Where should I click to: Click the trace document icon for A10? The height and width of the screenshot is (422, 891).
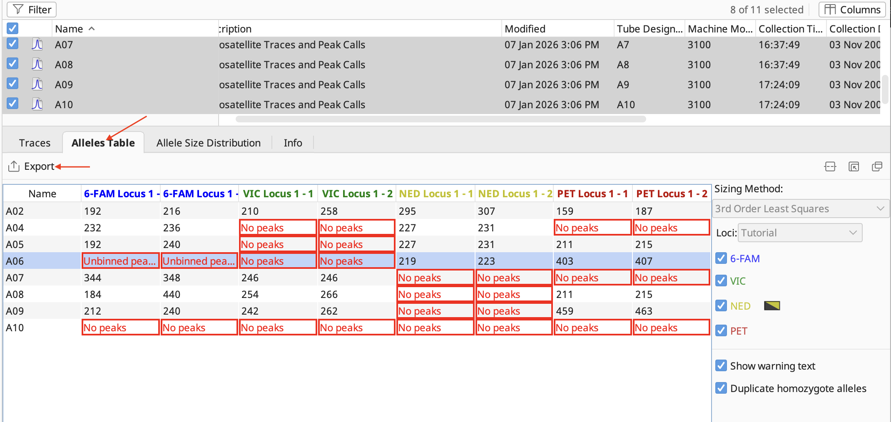[37, 104]
